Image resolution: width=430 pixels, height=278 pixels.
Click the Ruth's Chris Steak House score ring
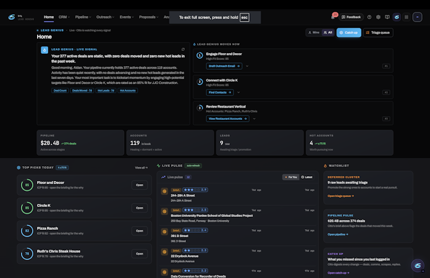click(x=27, y=254)
